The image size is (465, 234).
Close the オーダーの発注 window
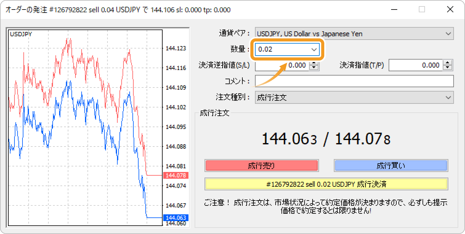tap(450, 10)
